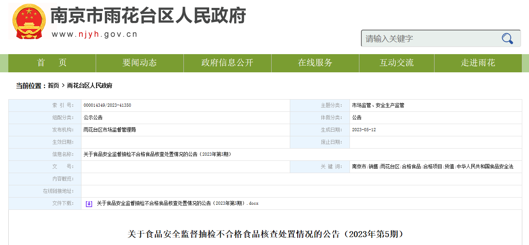
Task: Click the publisher value 雨花台区市场监督管理局
Action: [x=110, y=130]
